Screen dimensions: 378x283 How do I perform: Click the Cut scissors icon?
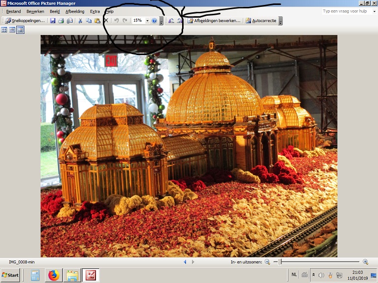[80, 21]
